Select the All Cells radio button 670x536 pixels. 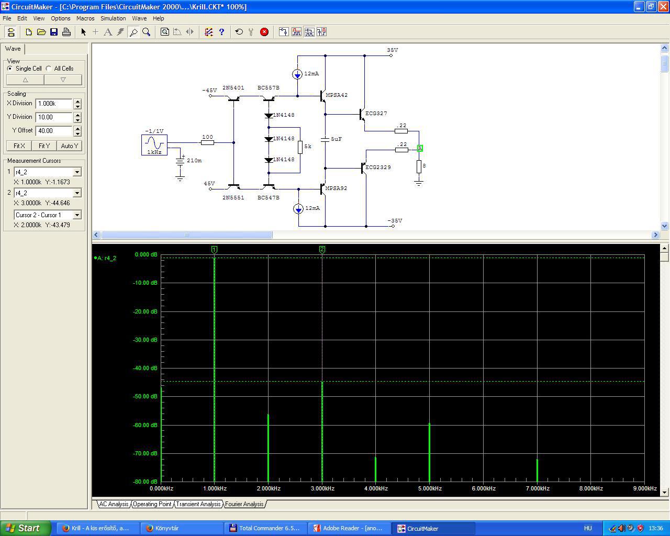49,69
